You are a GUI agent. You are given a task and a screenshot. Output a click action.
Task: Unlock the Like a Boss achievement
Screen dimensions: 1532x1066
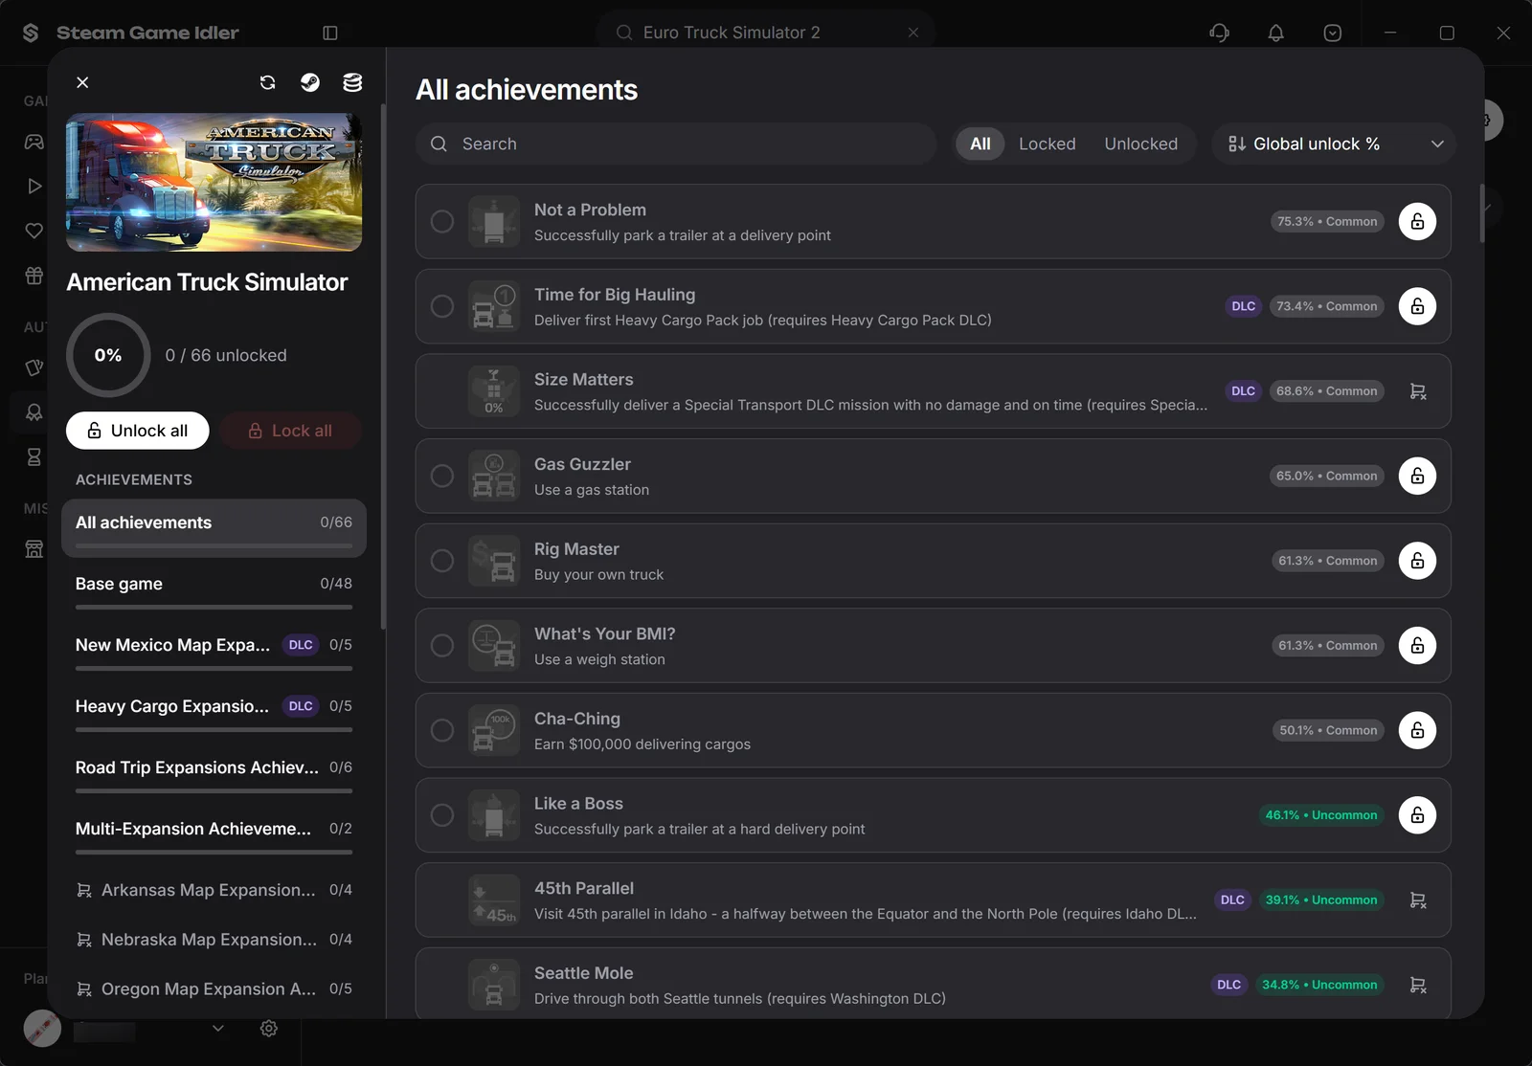click(x=1417, y=815)
